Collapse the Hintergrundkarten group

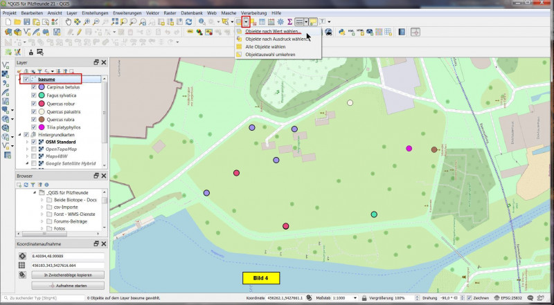tap(20, 135)
